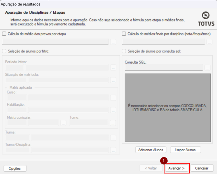This screenshot has height=174, width=217.
Task: Open Período letivo lookup button
Action: (113, 68)
